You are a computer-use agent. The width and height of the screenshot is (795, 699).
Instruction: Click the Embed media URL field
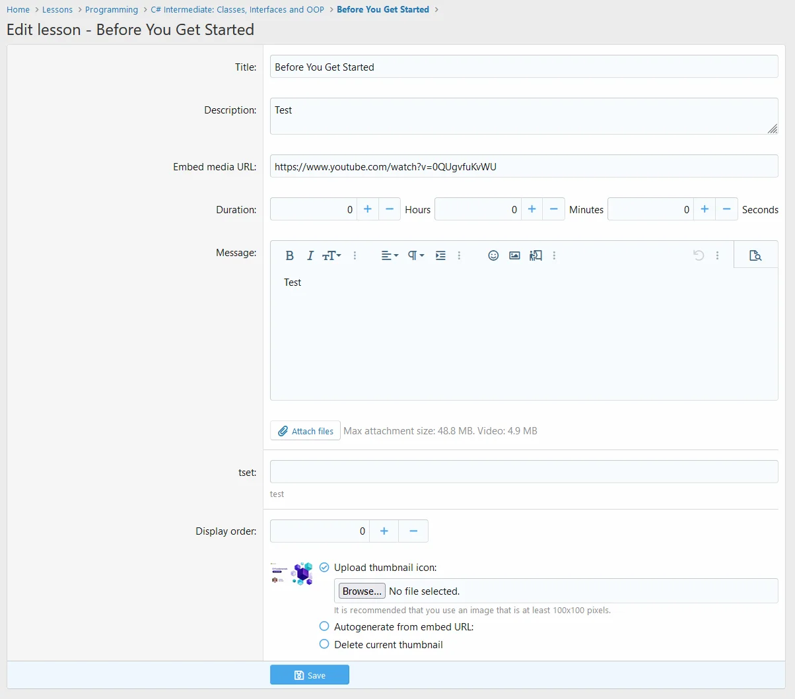pos(524,166)
